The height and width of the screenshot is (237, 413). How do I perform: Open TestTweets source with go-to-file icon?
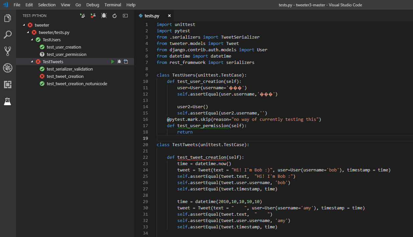pos(126,62)
